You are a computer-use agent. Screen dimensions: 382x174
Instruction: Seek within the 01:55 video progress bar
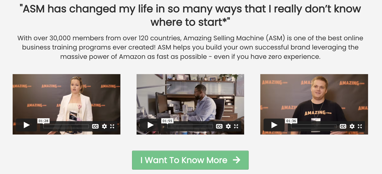tap(190, 126)
